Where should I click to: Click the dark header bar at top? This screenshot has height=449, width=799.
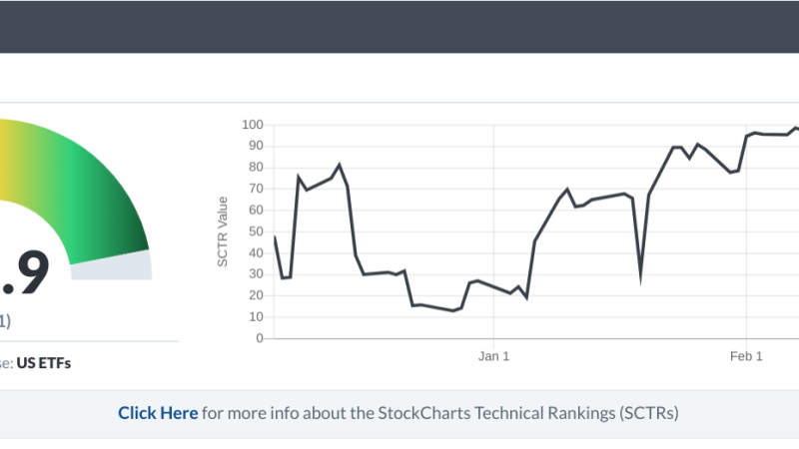[399, 26]
